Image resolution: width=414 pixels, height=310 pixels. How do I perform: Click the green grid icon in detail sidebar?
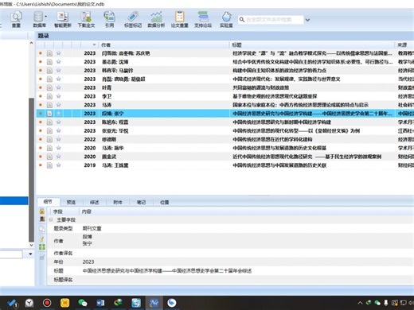[42, 247]
